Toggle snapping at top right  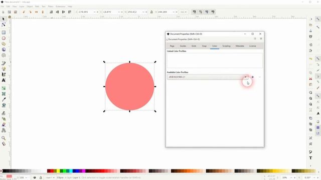[317, 19]
